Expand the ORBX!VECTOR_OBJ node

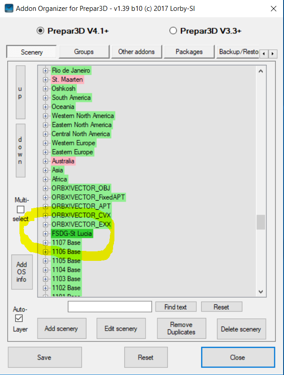pos(45,188)
